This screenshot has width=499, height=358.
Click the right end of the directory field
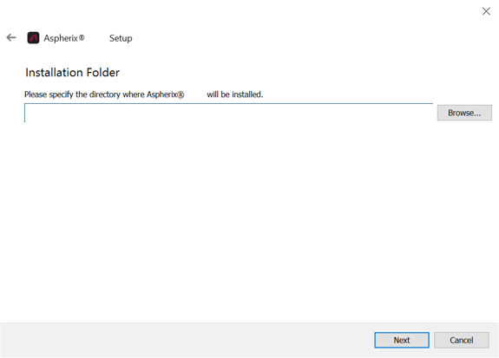tap(428, 113)
